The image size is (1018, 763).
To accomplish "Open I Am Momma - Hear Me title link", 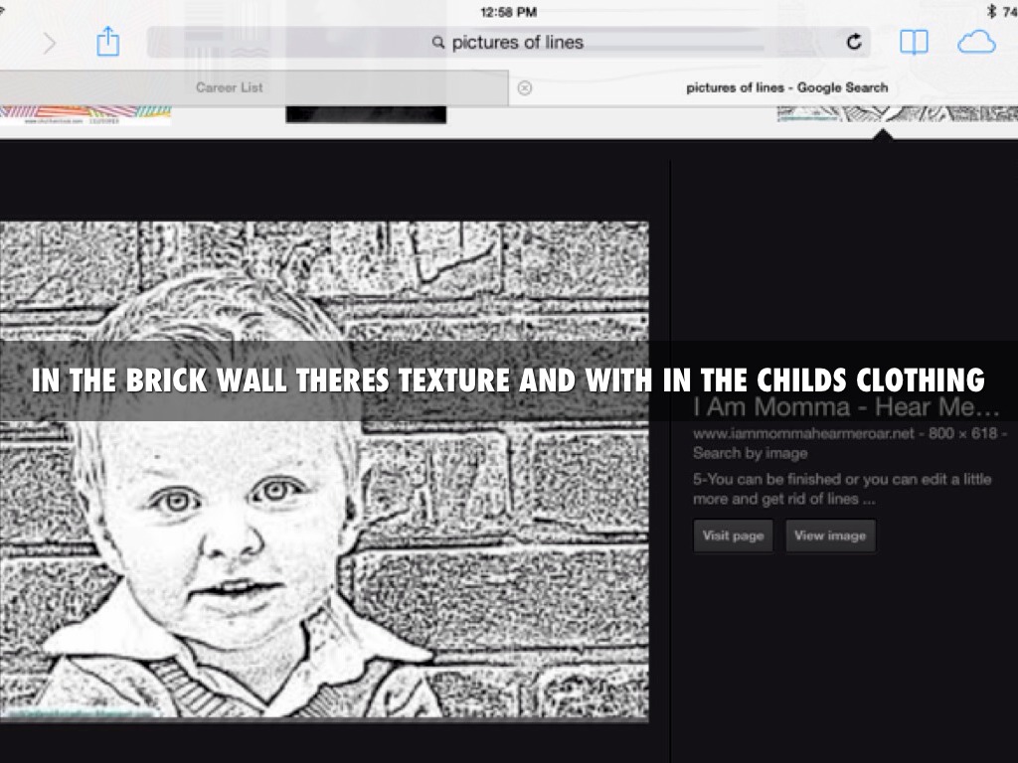I will 846,407.
